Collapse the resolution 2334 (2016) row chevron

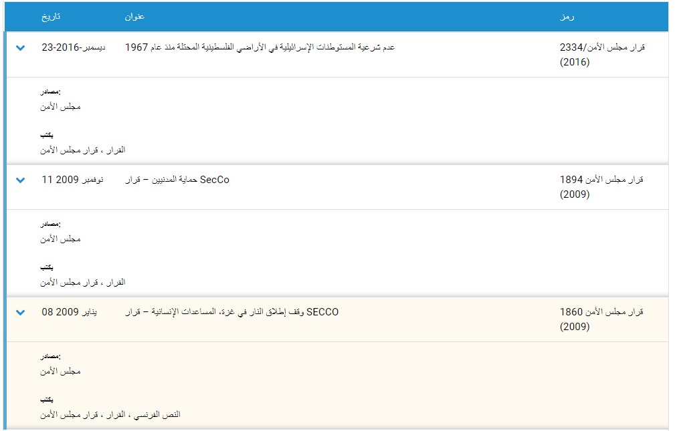click(20, 48)
